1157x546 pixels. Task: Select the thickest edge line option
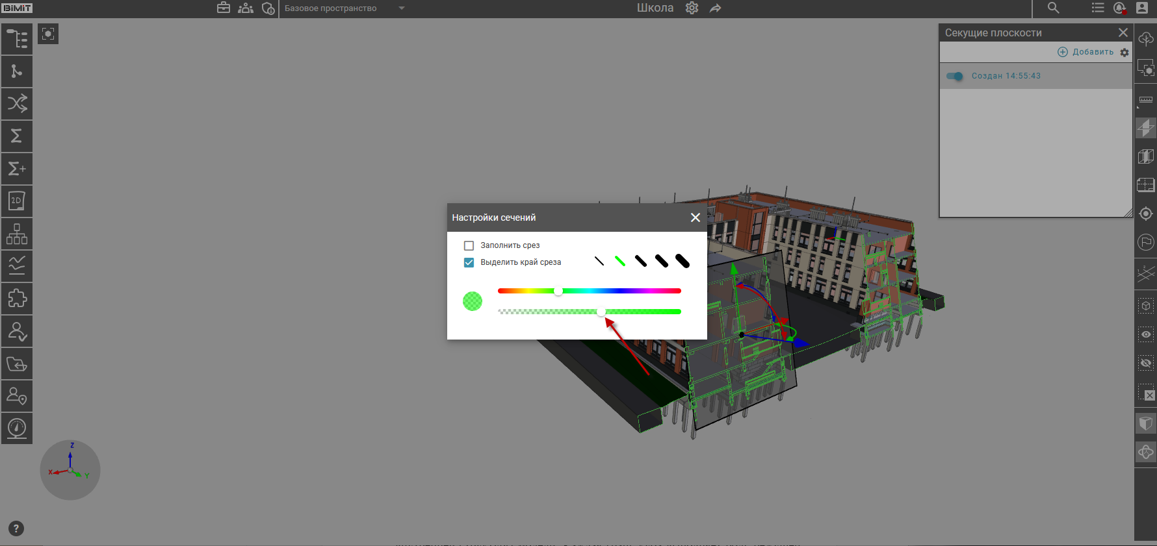point(682,261)
